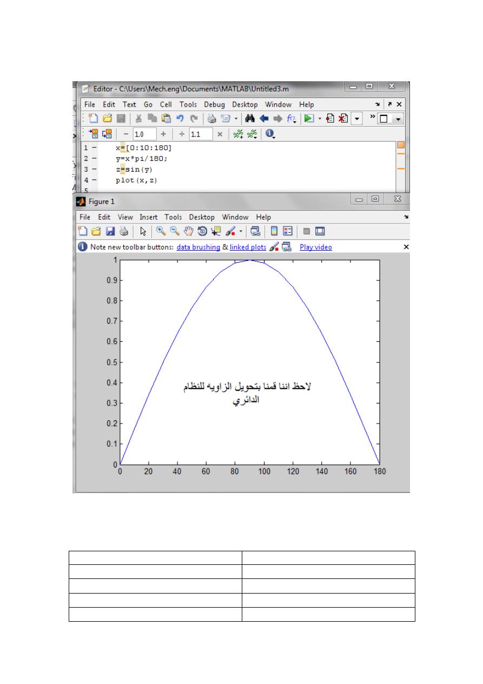Multiply value with times button
The width and height of the screenshot is (483, 684).
point(220,134)
